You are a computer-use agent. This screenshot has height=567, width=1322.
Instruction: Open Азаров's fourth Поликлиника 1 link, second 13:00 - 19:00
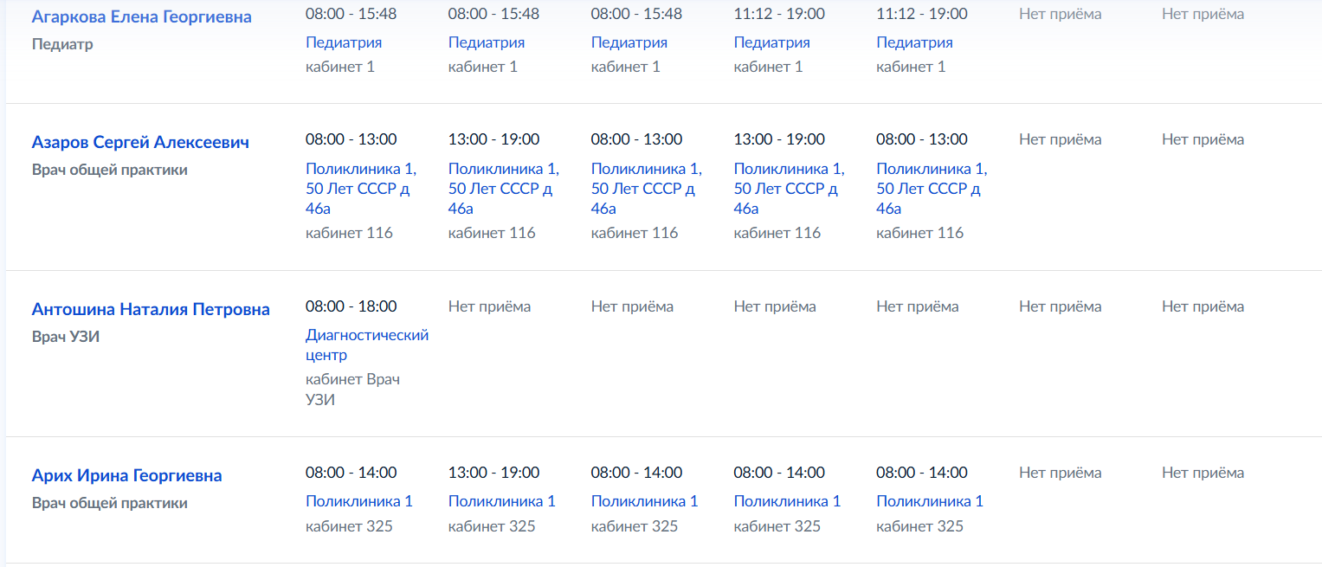(790, 189)
